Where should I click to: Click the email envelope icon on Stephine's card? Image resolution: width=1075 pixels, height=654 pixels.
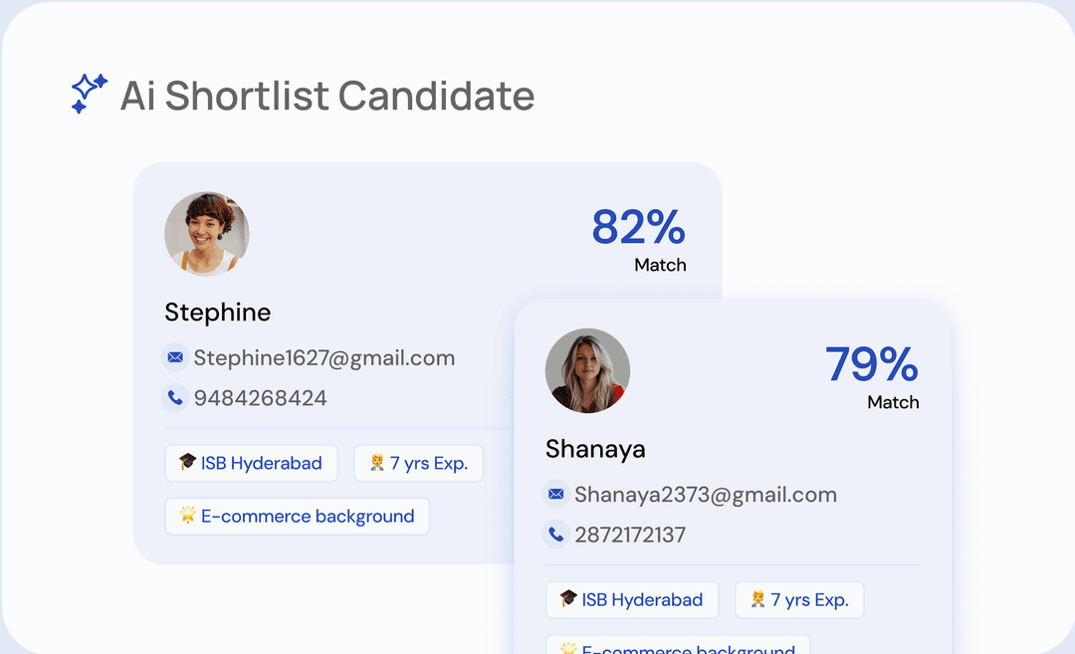click(x=174, y=357)
